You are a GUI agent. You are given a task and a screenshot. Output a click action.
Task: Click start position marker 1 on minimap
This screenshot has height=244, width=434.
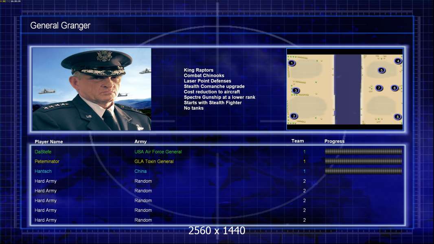point(292,63)
